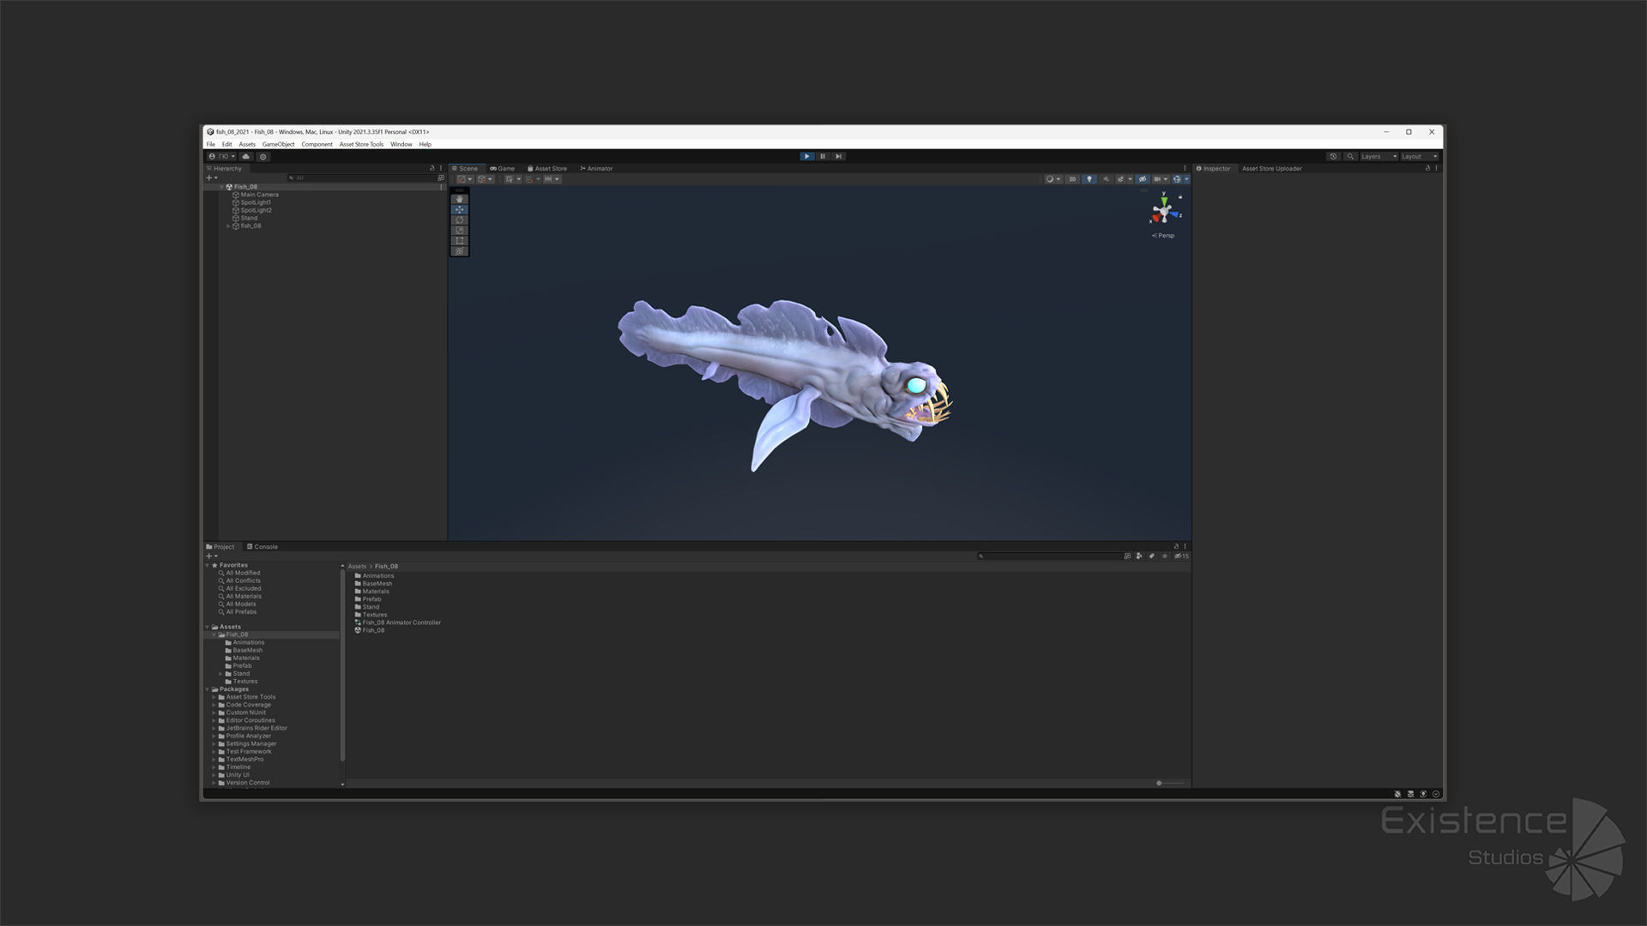Toggle hidden packages visibility (15)

tap(1181, 556)
